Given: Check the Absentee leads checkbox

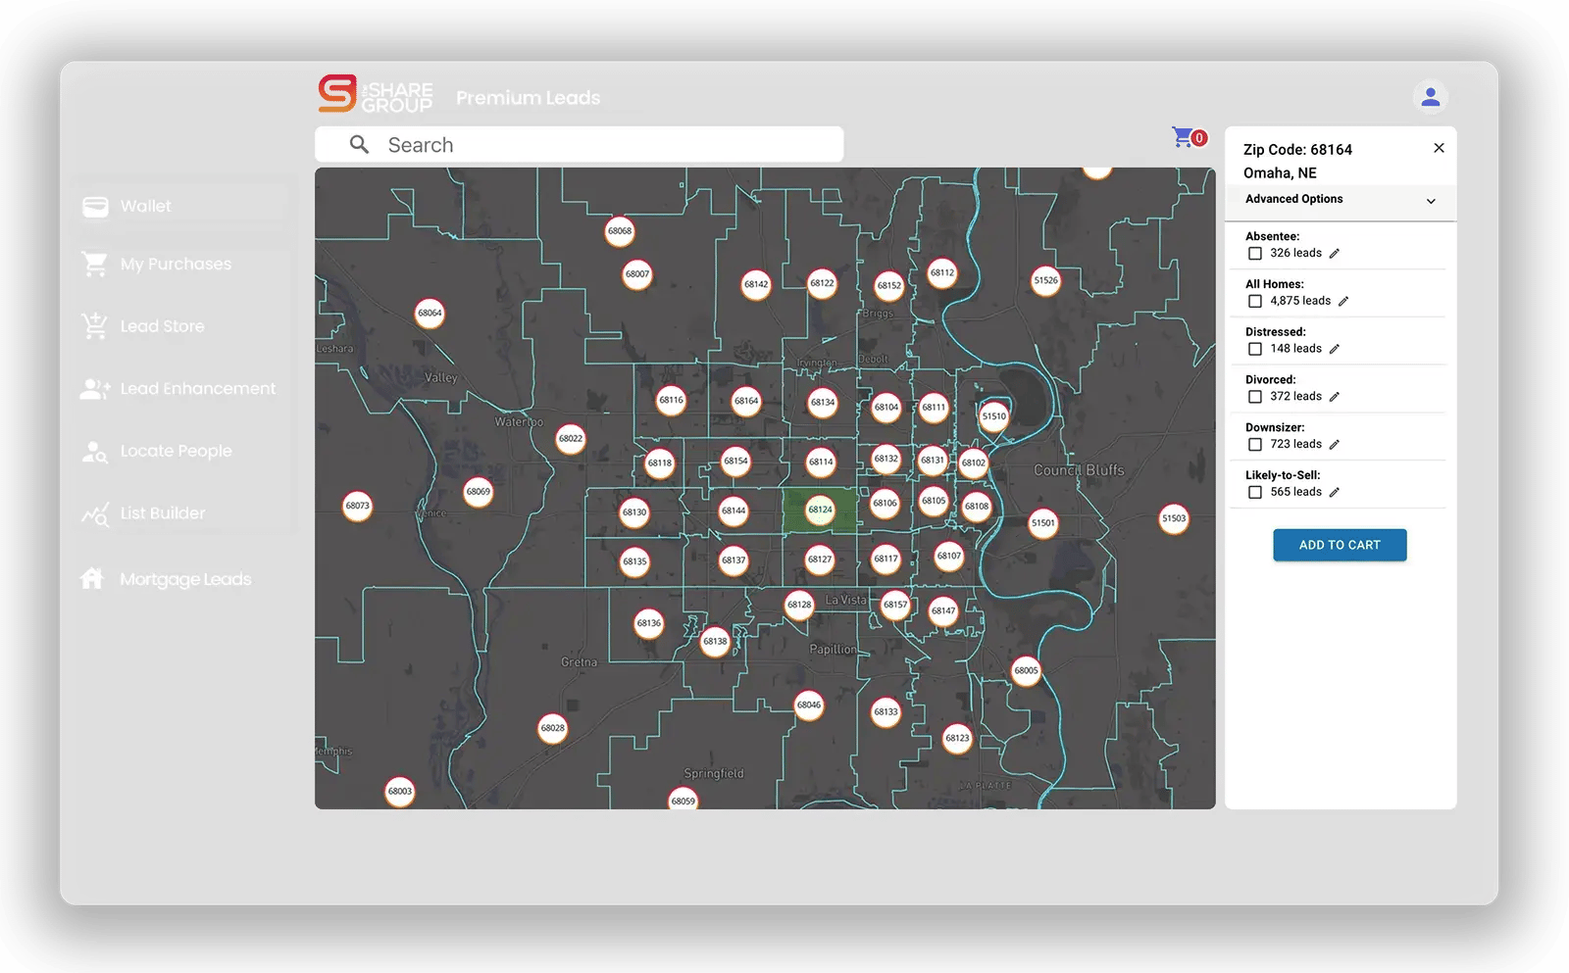Looking at the screenshot, I should coord(1255,254).
